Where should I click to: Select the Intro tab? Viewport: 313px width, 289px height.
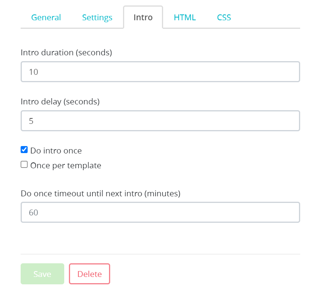tap(143, 18)
